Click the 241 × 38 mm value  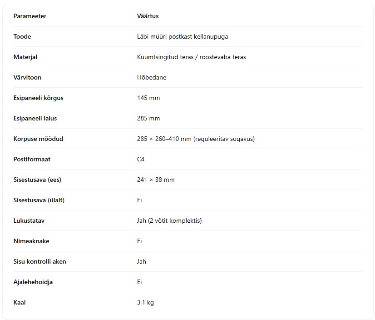point(156,180)
